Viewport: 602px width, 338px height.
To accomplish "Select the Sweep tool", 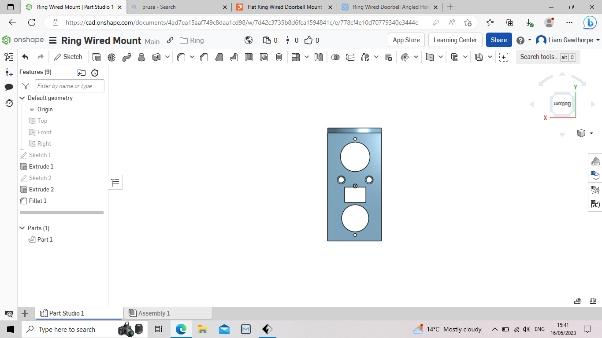I will [x=126, y=57].
